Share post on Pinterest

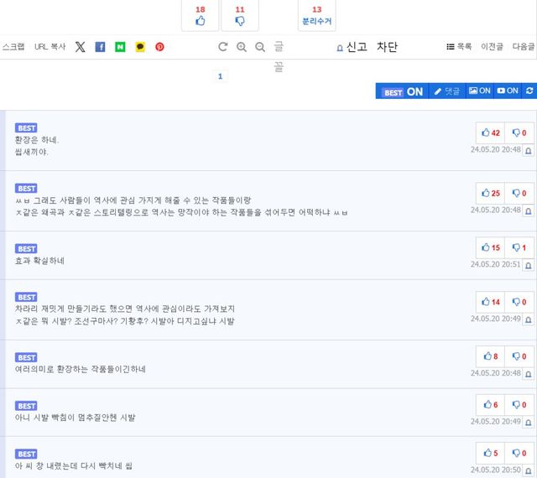click(159, 47)
